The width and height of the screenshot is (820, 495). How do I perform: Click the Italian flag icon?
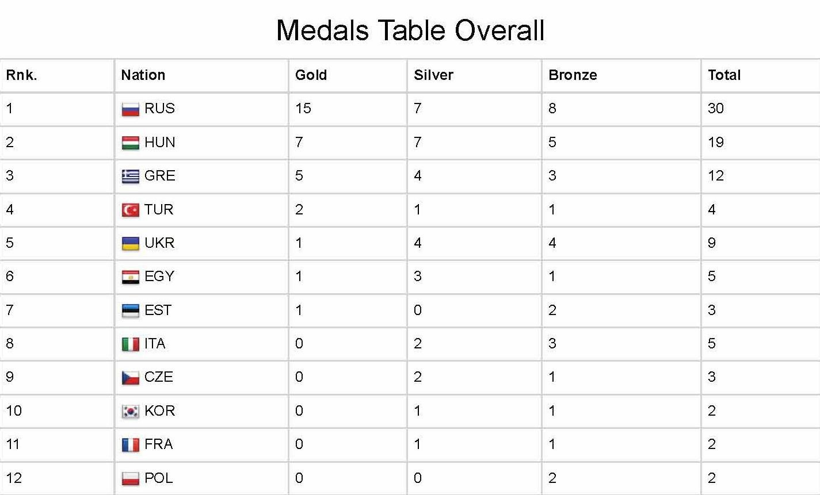[131, 344]
